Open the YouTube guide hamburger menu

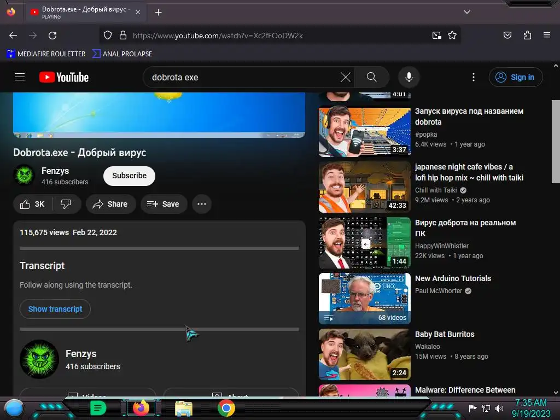click(x=20, y=77)
